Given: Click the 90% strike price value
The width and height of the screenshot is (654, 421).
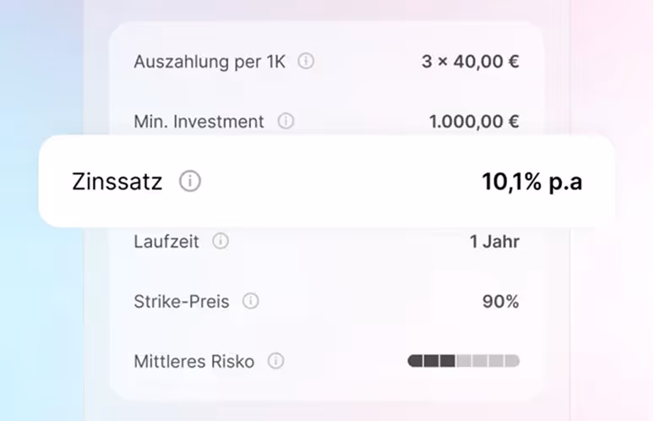Looking at the screenshot, I should click(x=500, y=301).
